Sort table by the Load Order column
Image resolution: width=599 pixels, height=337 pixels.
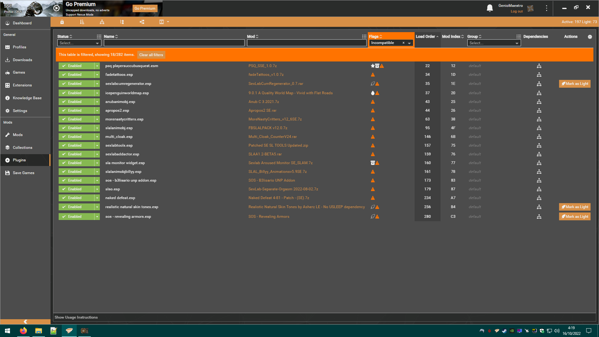427,37
